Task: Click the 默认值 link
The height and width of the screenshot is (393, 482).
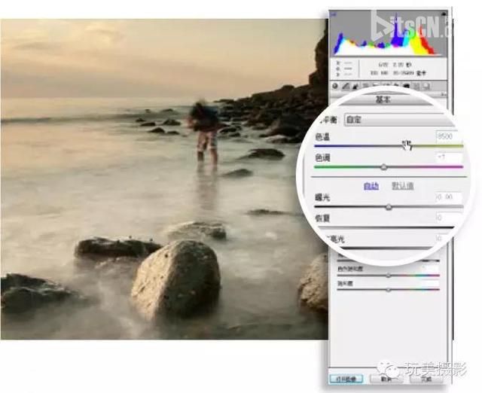Action: click(x=402, y=186)
